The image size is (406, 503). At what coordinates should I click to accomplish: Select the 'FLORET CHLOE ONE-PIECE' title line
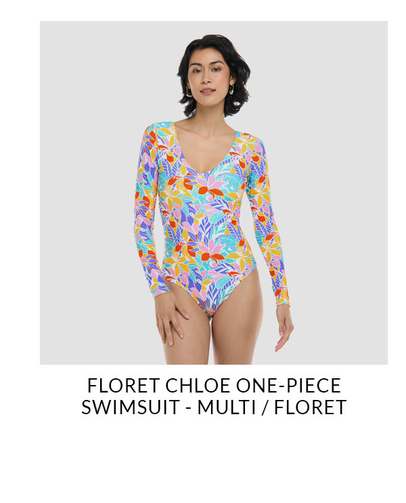point(214,386)
